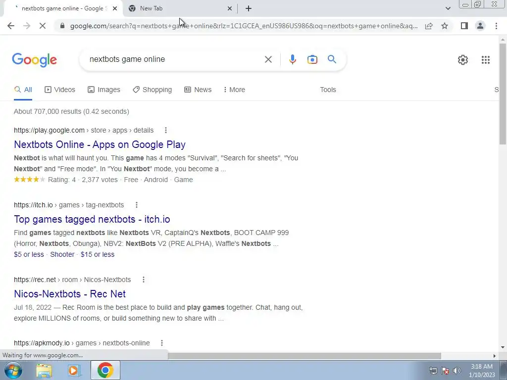View site info via the padlock icon
507x380 pixels.
(x=62, y=26)
